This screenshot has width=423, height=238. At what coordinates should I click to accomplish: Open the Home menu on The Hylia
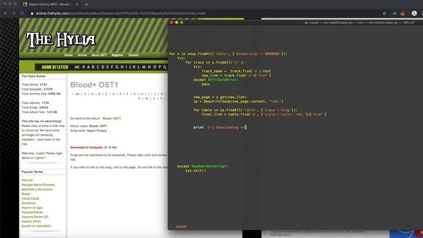[69, 55]
